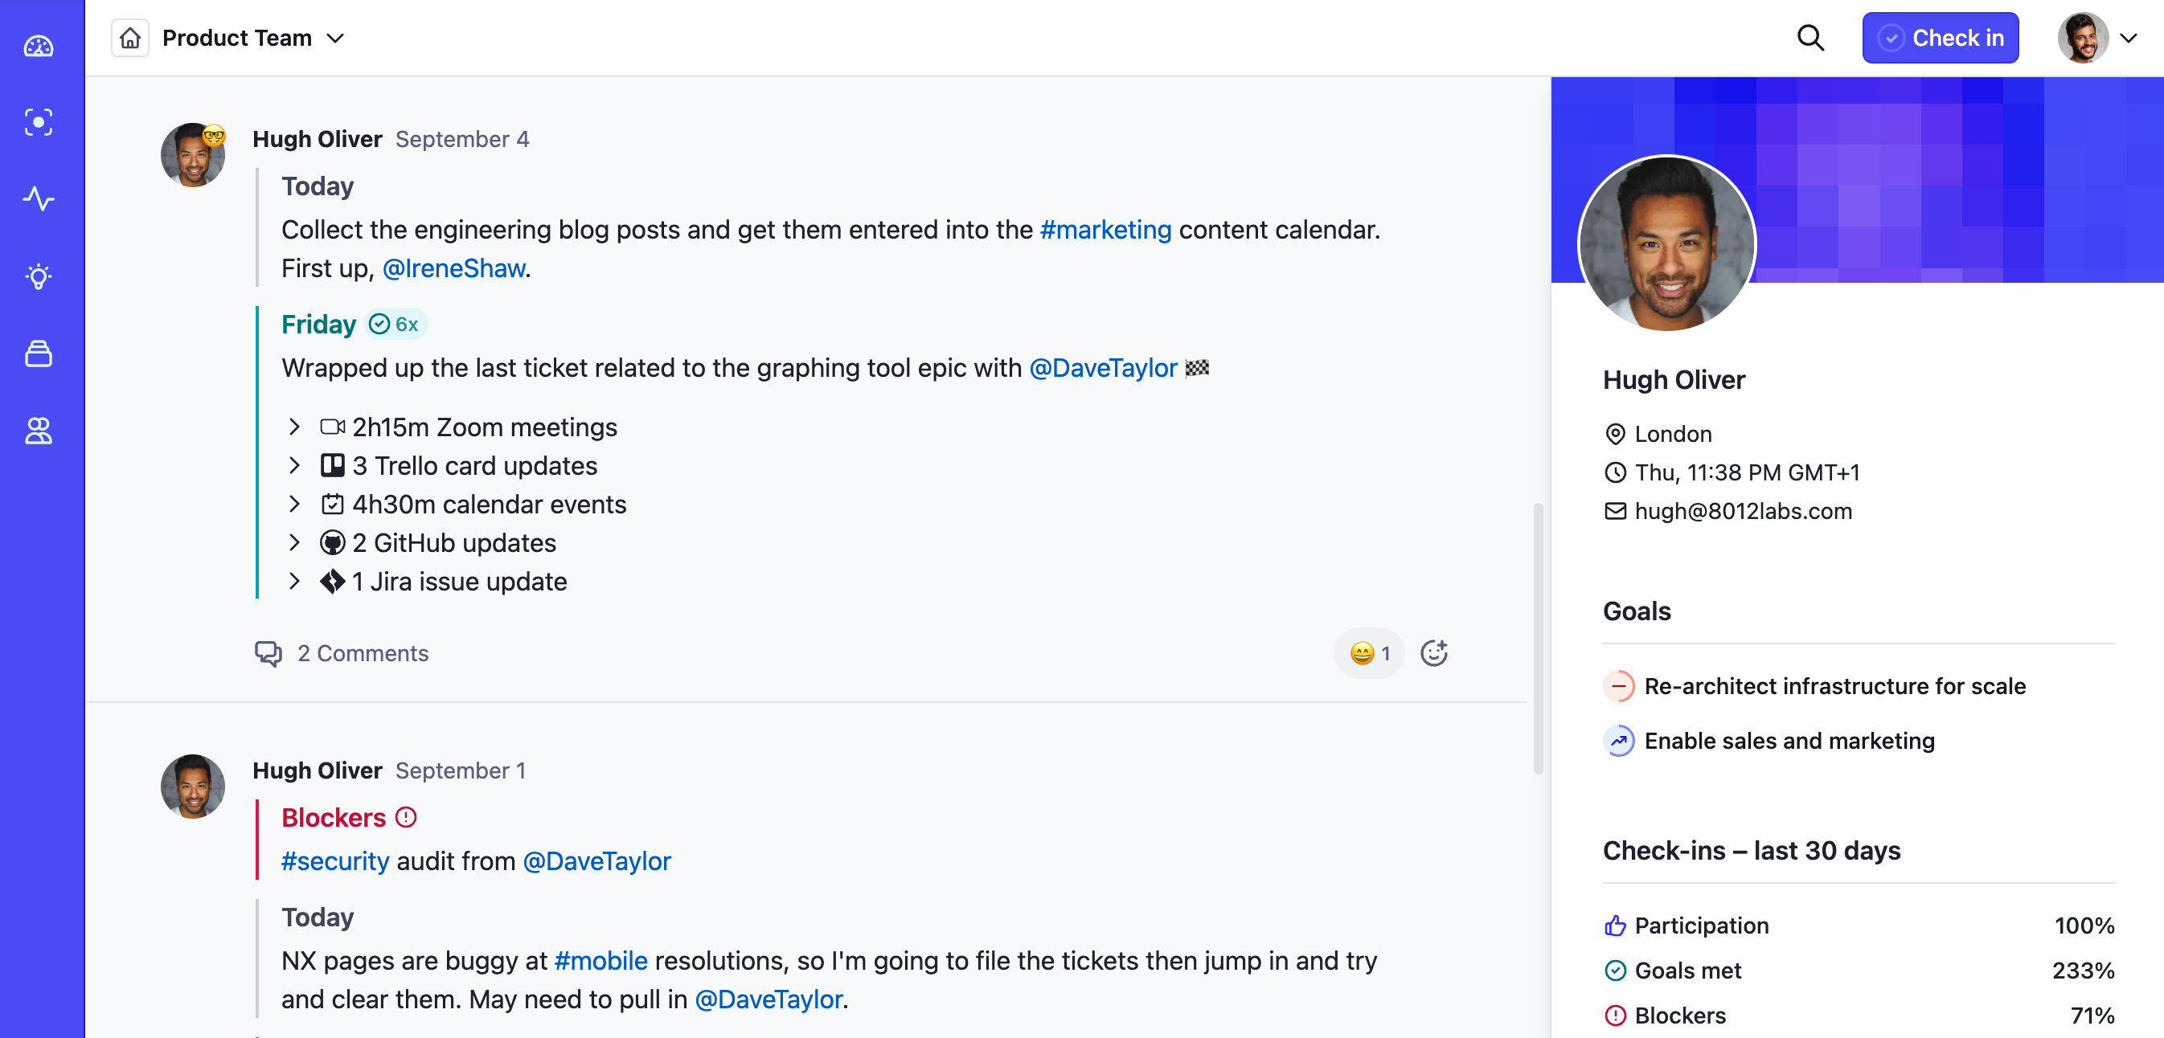
Task: Open the people icon in sidebar
Action: pos(39,431)
